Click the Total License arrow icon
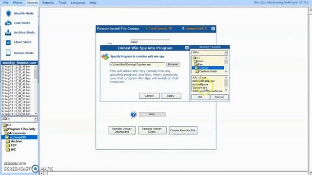 [147, 29]
